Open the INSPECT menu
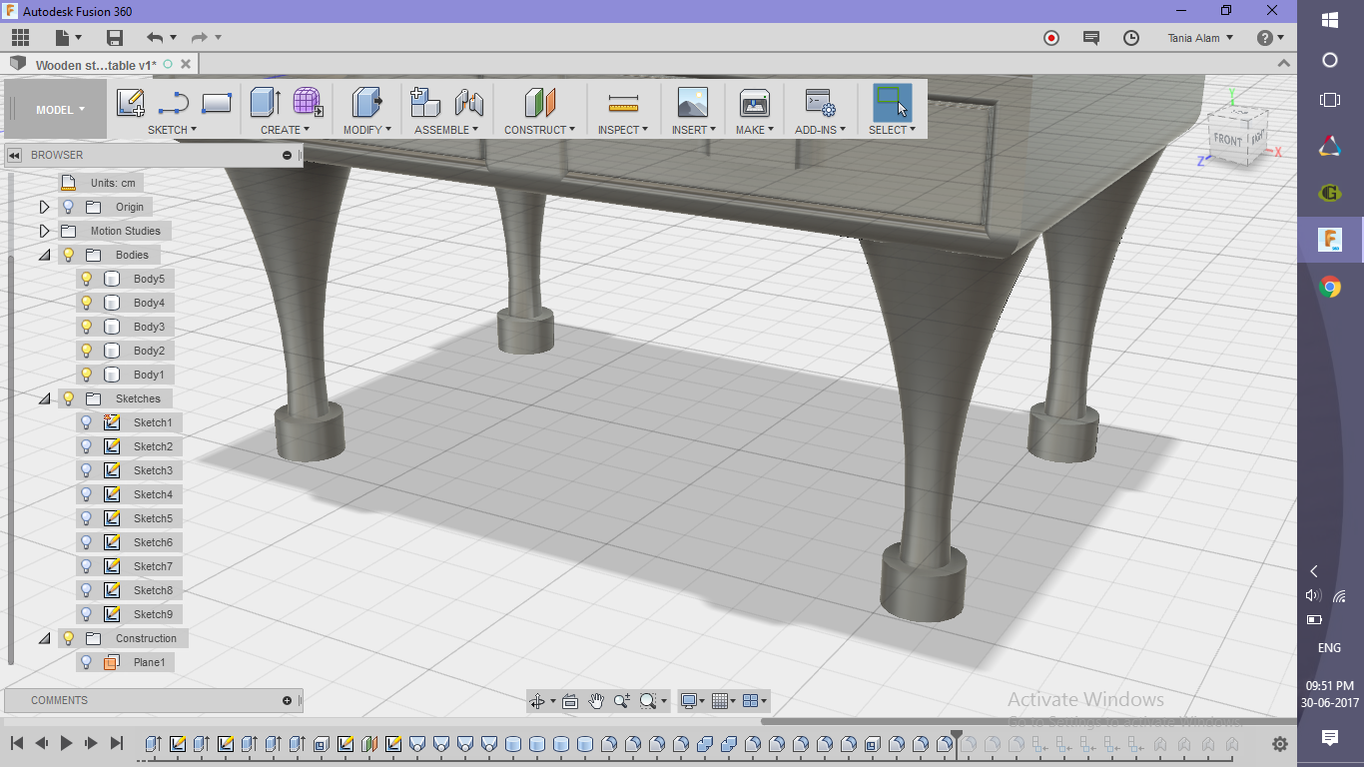Viewport: 1364px width, 767px height. [x=623, y=130]
